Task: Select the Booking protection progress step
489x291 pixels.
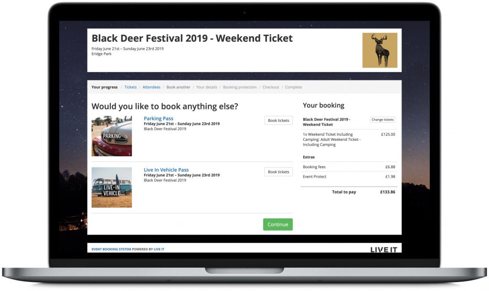Action: pyautogui.click(x=240, y=87)
